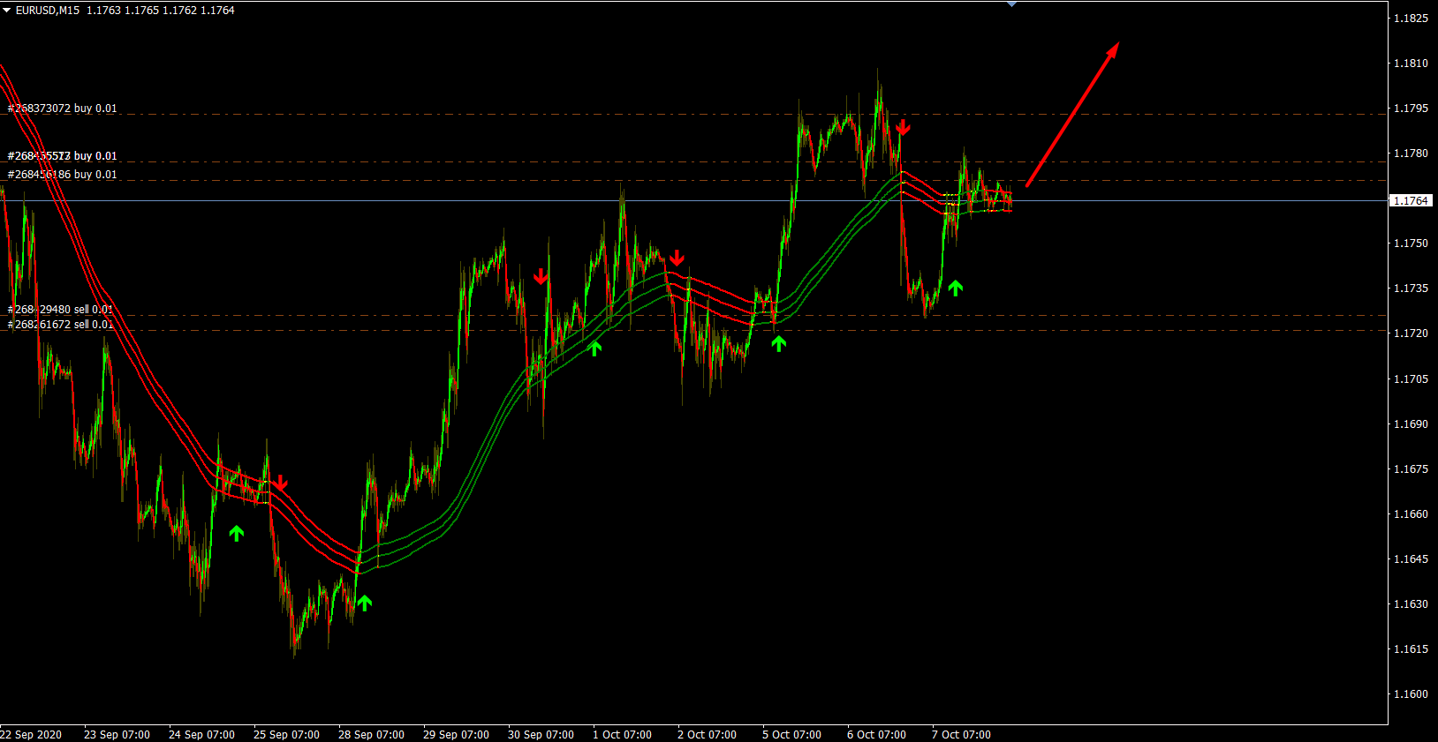
Task: Click the 1.1630 price scale label
Action: pyautogui.click(x=1411, y=604)
